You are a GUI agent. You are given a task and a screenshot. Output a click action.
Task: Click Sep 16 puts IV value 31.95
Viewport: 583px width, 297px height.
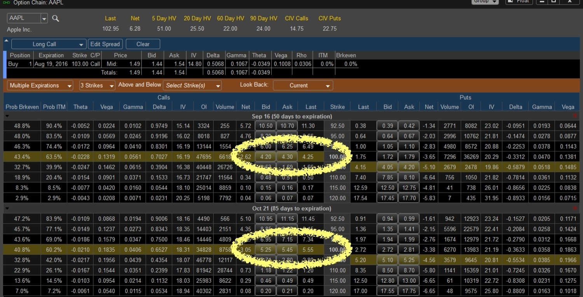pyautogui.click(x=492, y=198)
